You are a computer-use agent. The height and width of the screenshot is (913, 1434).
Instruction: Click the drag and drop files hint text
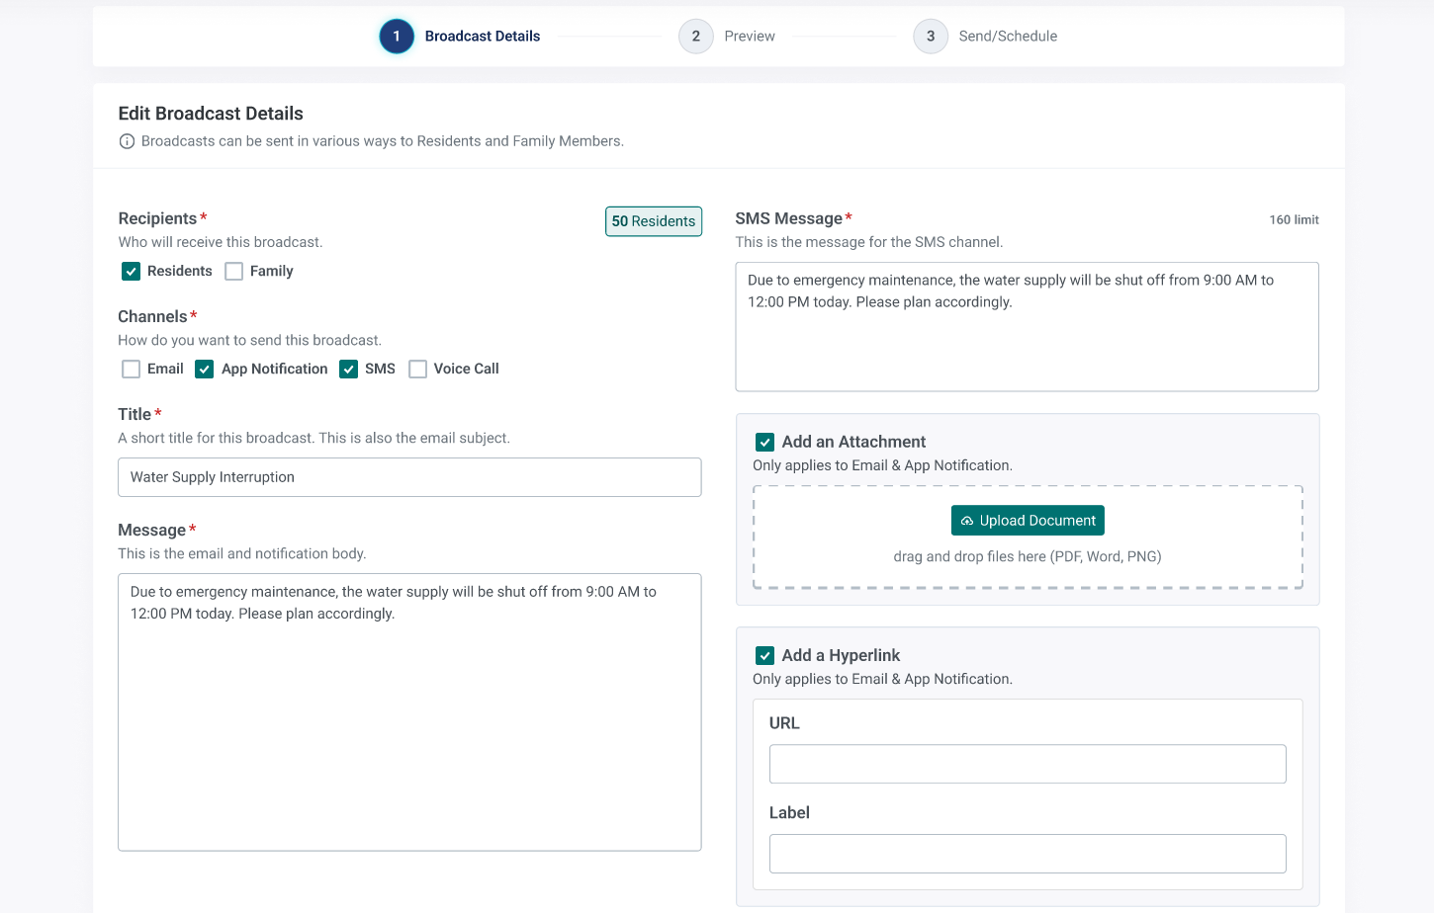click(x=1028, y=556)
